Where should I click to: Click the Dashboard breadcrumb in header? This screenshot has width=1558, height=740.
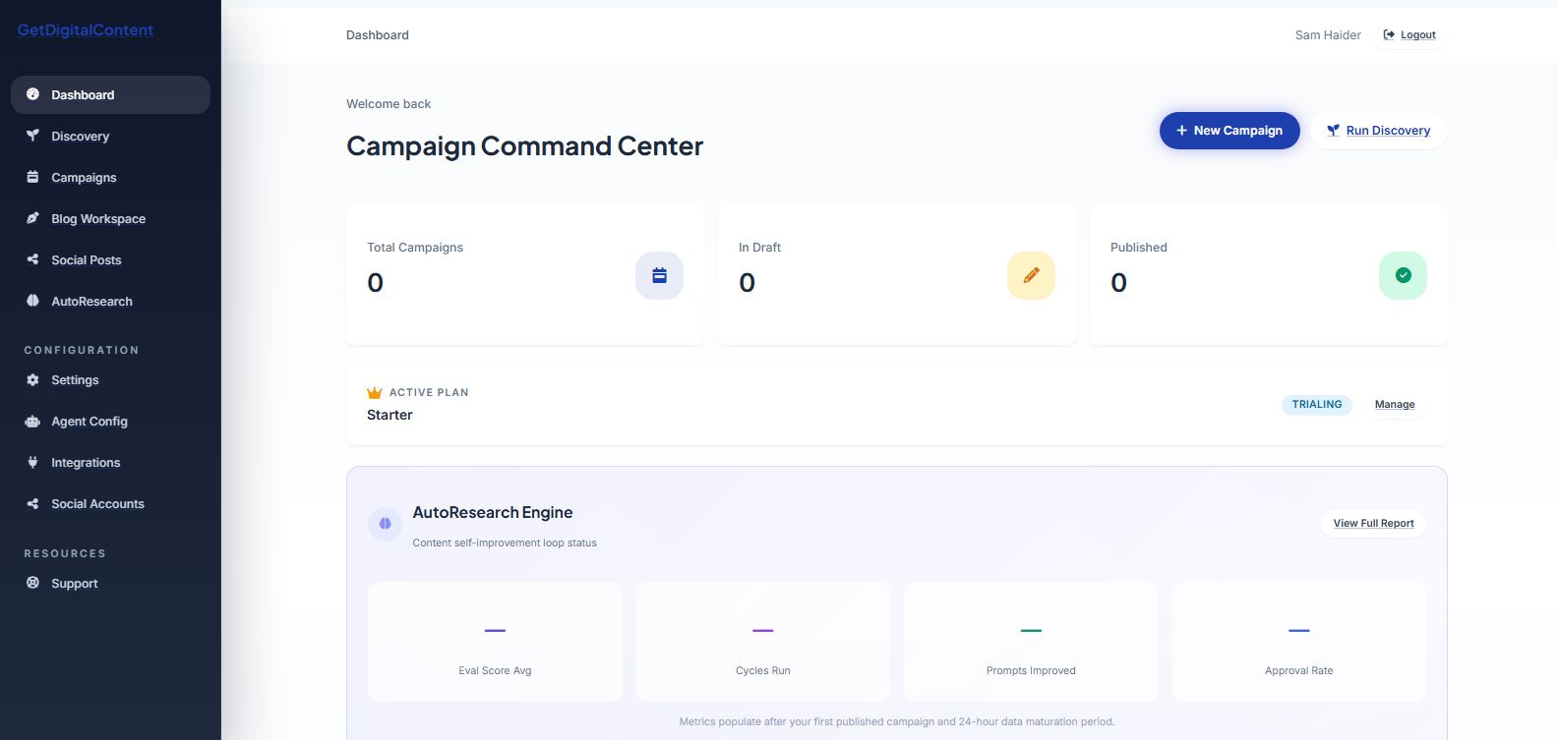[x=378, y=34]
